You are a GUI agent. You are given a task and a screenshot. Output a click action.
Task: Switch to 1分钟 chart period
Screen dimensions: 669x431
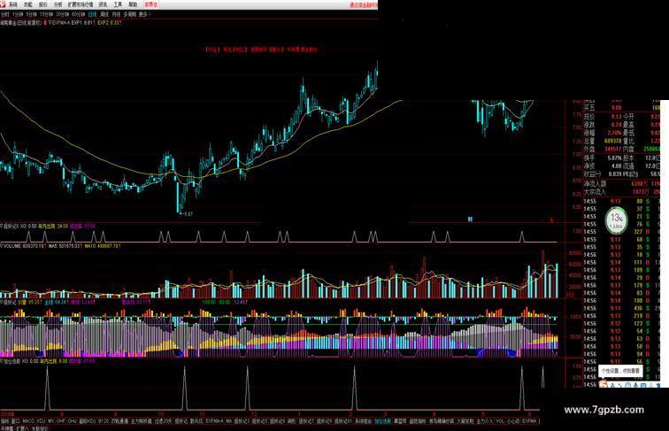click(x=19, y=14)
